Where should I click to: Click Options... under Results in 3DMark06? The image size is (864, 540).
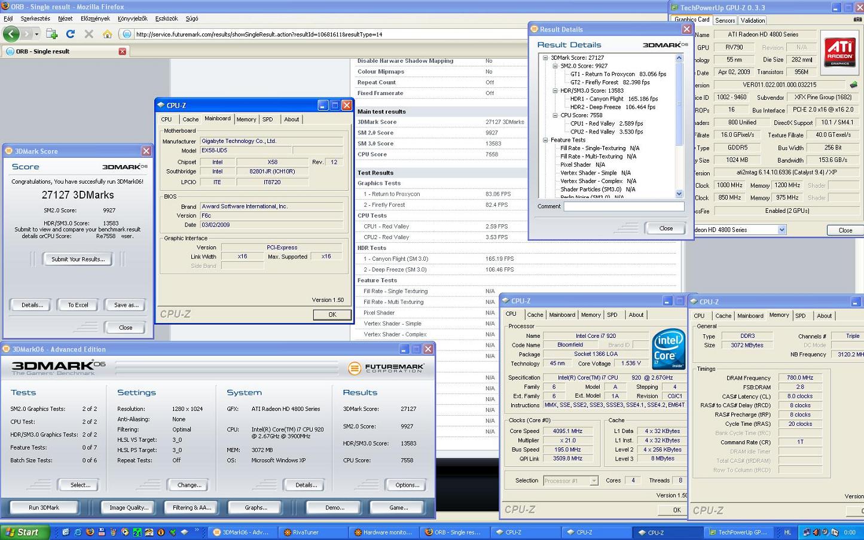tap(407, 485)
